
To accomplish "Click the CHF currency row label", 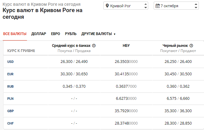I will pos(10,123).
